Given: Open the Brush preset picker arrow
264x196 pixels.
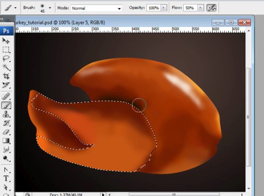Looking at the screenshot, I should pyautogui.click(x=50, y=8).
